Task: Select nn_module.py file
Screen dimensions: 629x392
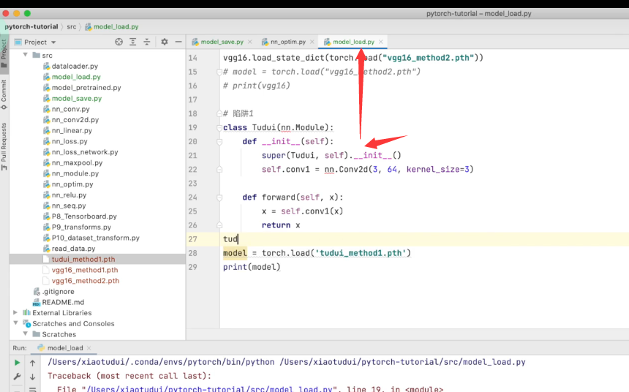Action: (x=75, y=173)
